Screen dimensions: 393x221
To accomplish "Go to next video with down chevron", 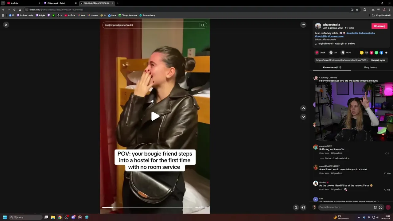I will tap(303, 117).
